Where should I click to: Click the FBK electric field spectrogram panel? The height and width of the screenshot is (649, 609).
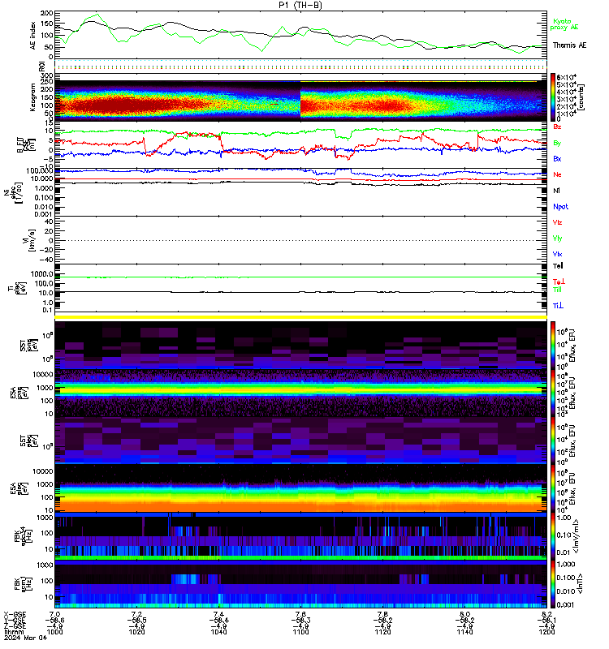[300, 536]
